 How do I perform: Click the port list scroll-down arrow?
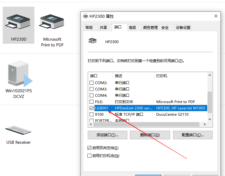point(210,119)
